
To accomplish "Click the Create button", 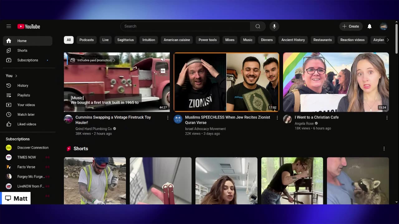I will click(351, 26).
